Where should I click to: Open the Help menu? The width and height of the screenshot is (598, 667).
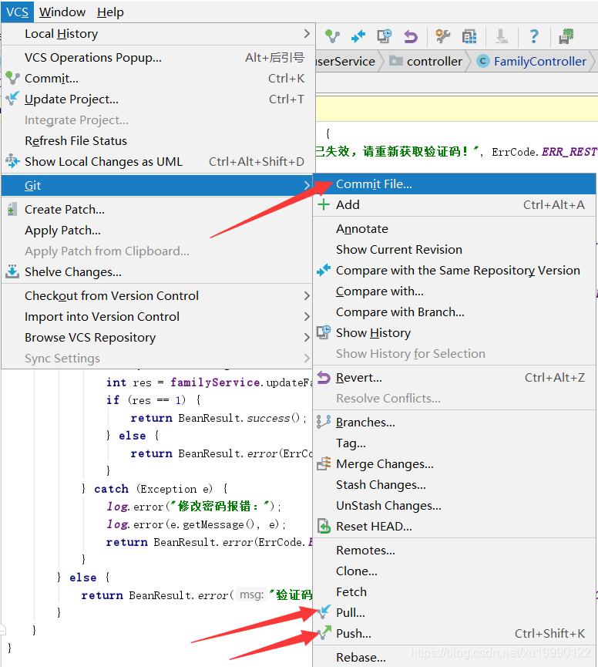[x=110, y=12]
